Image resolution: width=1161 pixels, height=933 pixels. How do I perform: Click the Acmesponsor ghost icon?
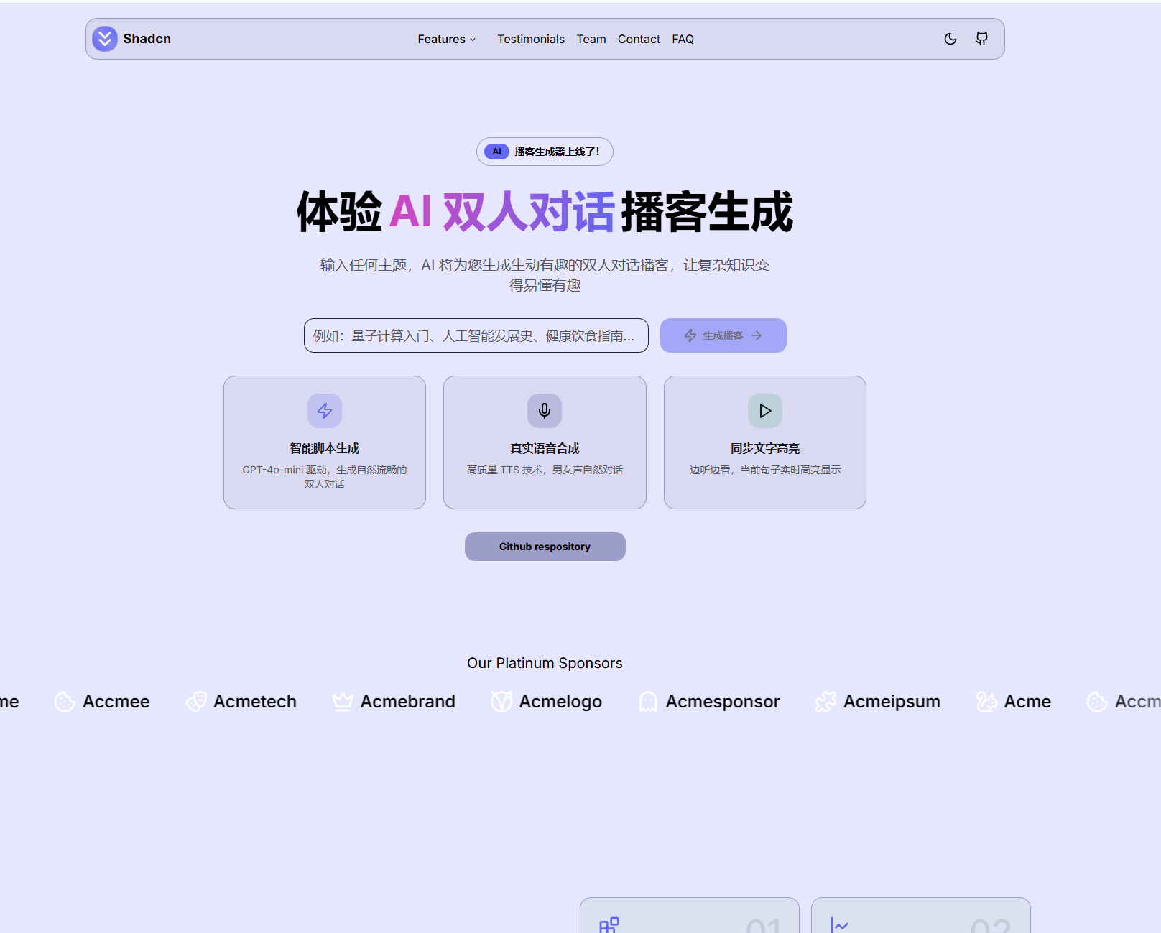(648, 702)
